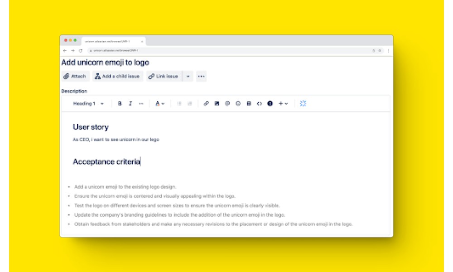Insert code snippet
This screenshot has width=453, height=272.
click(x=260, y=103)
